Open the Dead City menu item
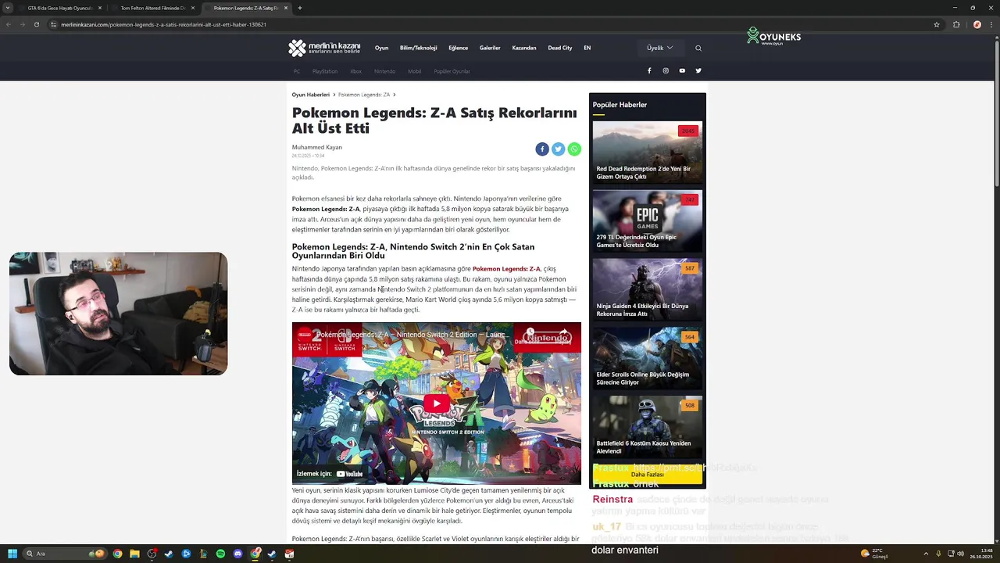Viewport: 1000px width, 563px height. (x=560, y=48)
